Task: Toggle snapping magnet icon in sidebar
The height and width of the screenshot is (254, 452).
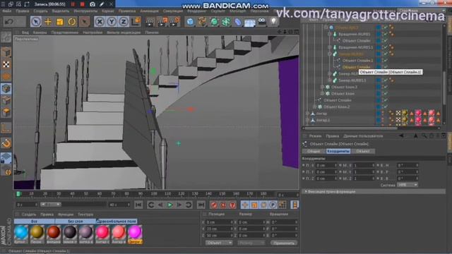Action: pyautogui.click(x=6, y=143)
